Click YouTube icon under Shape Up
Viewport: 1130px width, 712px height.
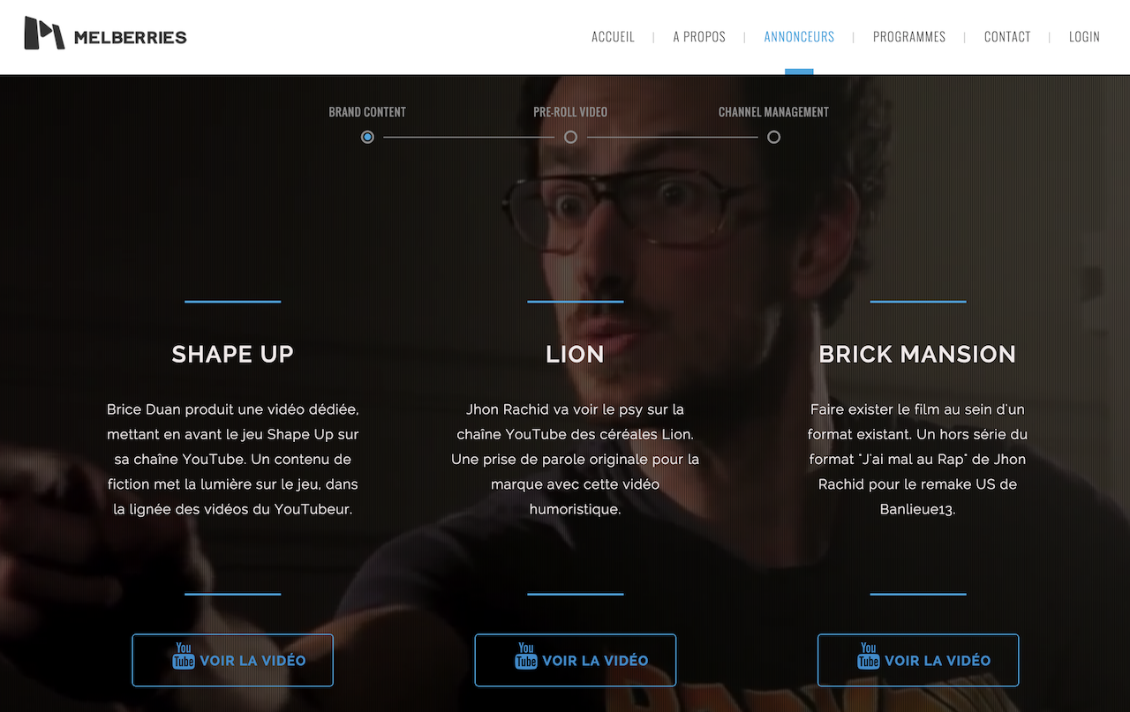[x=184, y=656]
